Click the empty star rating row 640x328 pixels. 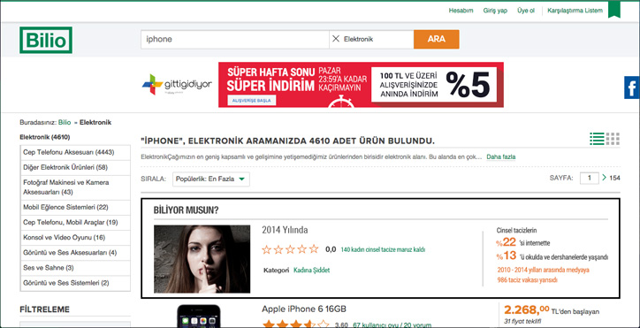290,249
